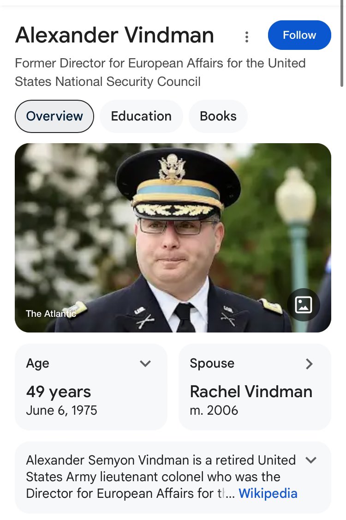
Task: Click the June 6, 1975 birth date
Action: (62, 410)
